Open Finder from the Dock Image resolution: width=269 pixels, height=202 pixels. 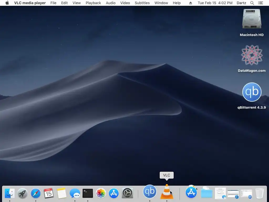coord(10,193)
